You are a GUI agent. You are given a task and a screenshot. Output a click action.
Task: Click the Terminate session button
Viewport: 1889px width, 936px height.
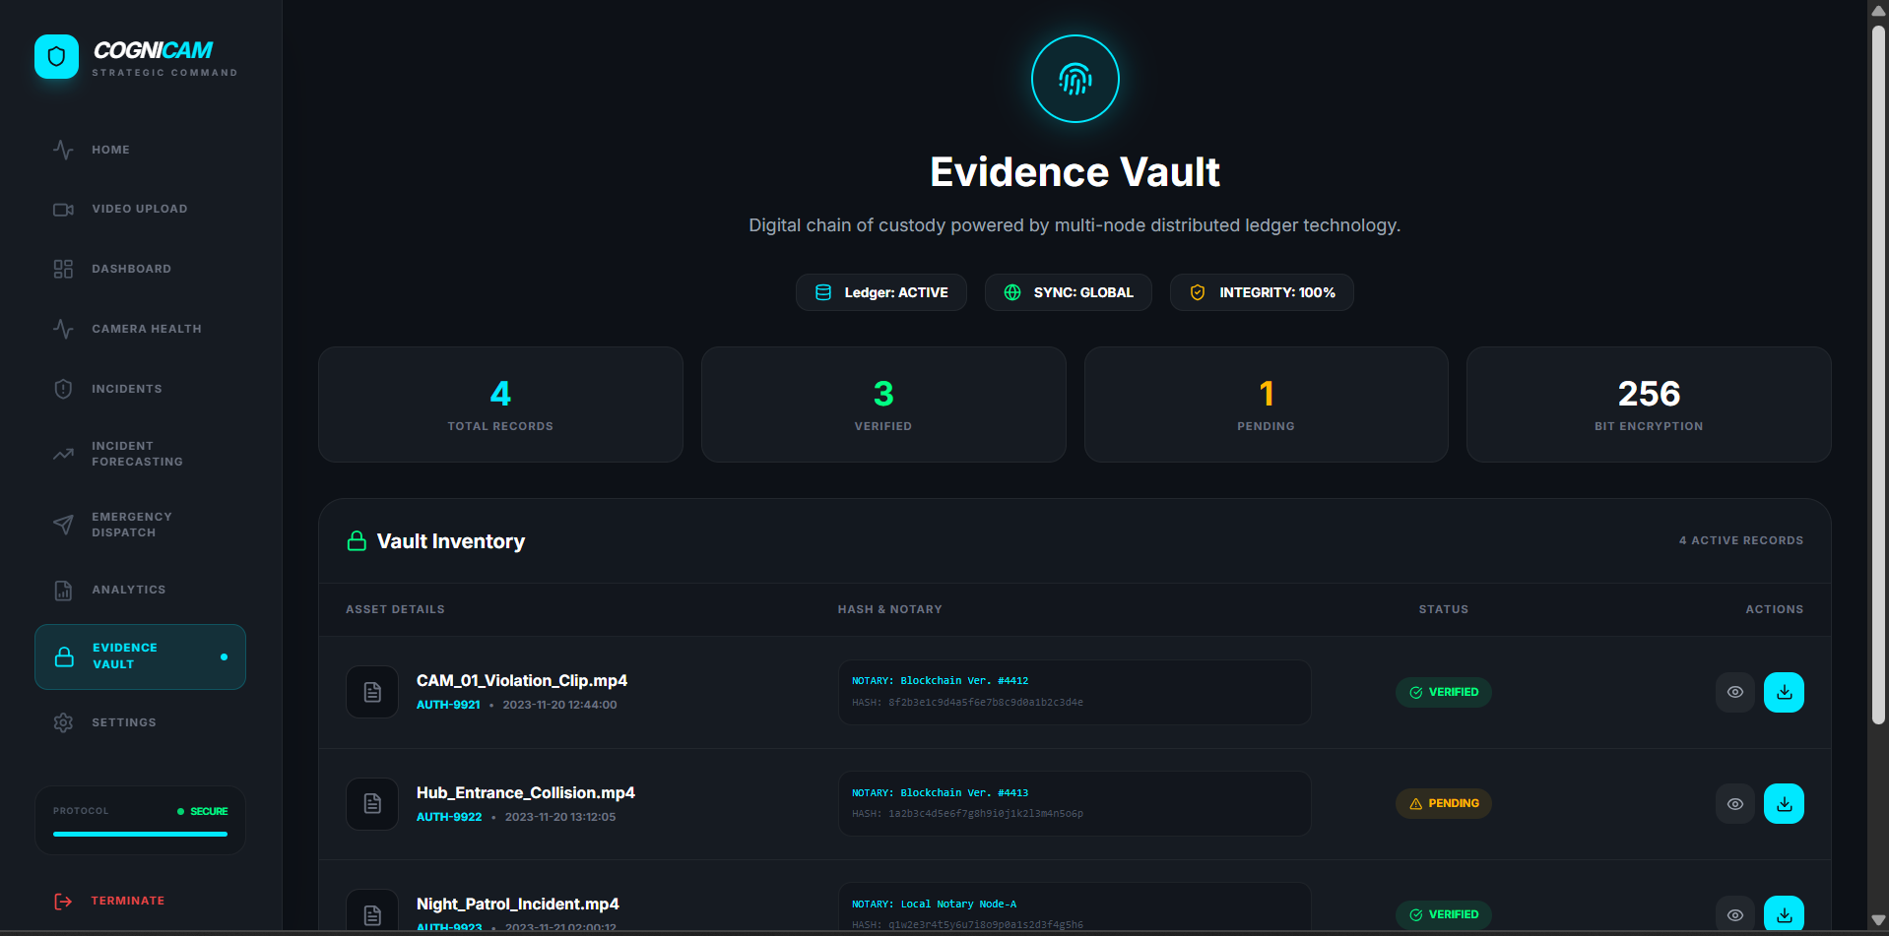[140, 901]
